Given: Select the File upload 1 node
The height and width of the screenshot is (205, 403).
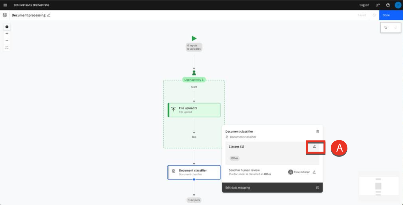Looking at the screenshot, I should tap(194, 110).
